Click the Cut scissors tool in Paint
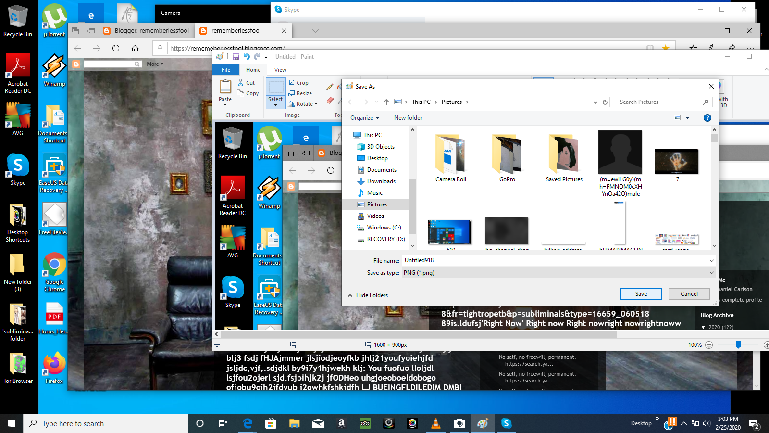 [x=247, y=83]
